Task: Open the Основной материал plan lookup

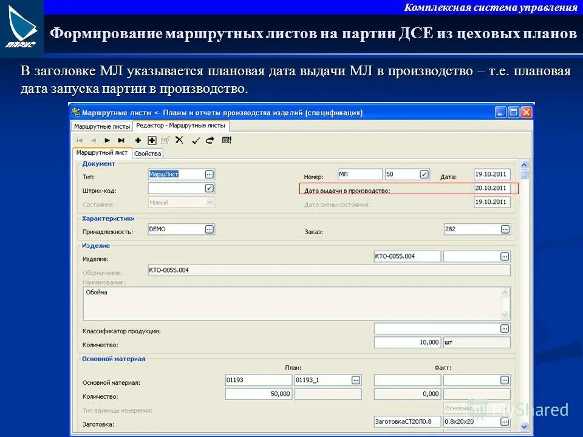Action: click(355, 379)
